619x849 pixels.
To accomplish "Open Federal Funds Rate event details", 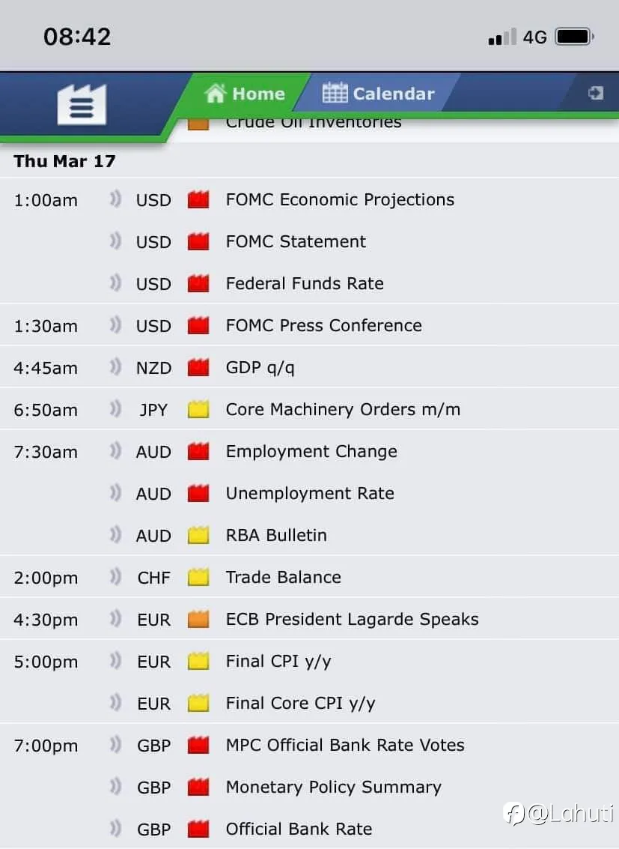I will click(305, 283).
